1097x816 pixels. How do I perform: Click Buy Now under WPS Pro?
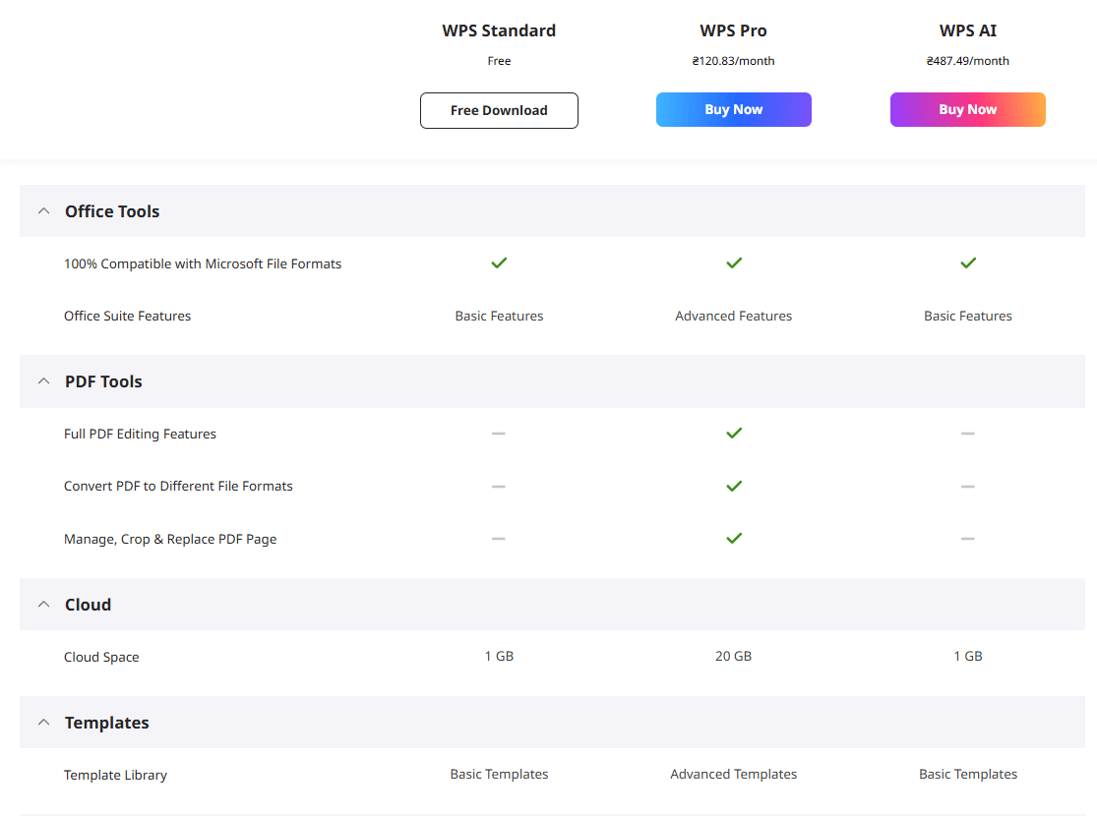click(734, 109)
